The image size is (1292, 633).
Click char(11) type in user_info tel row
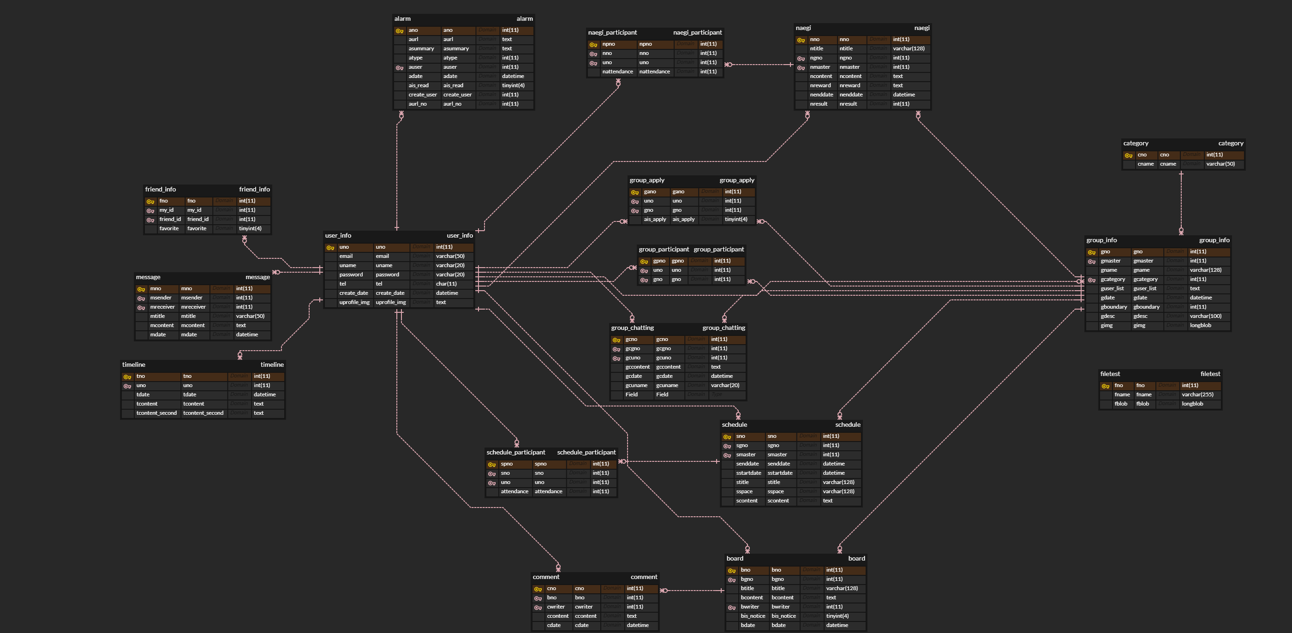click(x=446, y=284)
